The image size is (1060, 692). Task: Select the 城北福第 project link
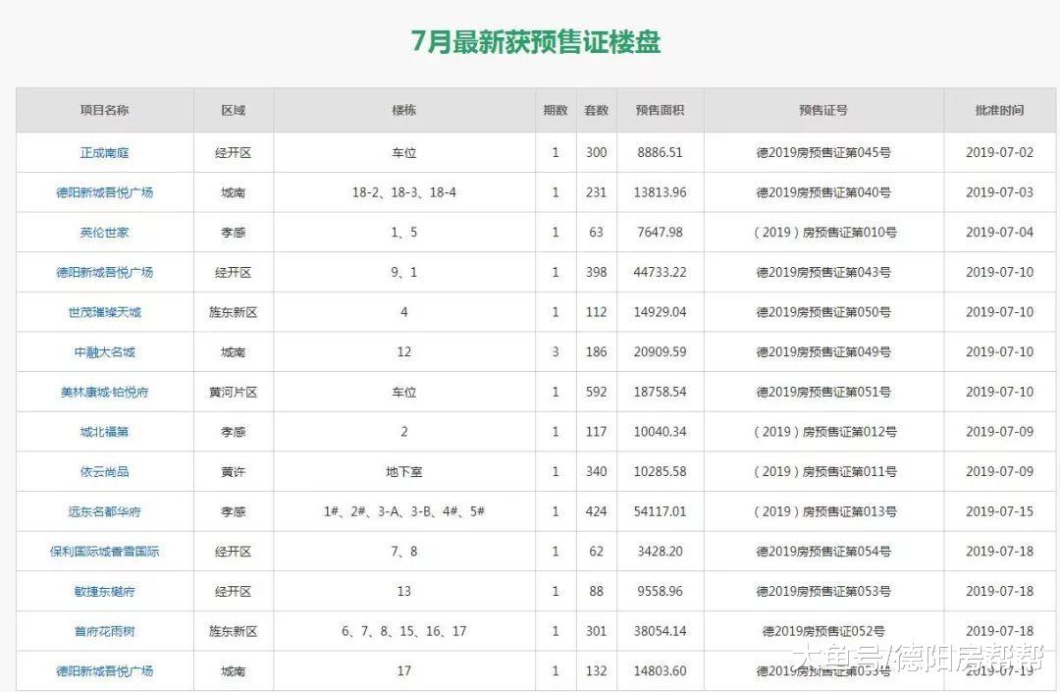(103, 432)
